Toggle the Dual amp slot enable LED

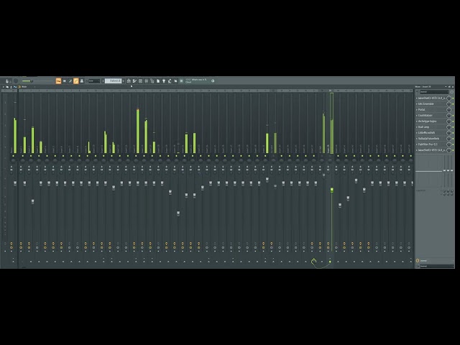[x=453, y=127]
